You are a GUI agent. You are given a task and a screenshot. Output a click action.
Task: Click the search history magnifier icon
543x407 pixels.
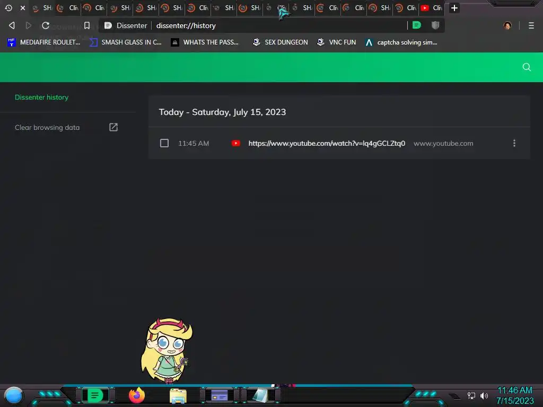coord(527,67)
